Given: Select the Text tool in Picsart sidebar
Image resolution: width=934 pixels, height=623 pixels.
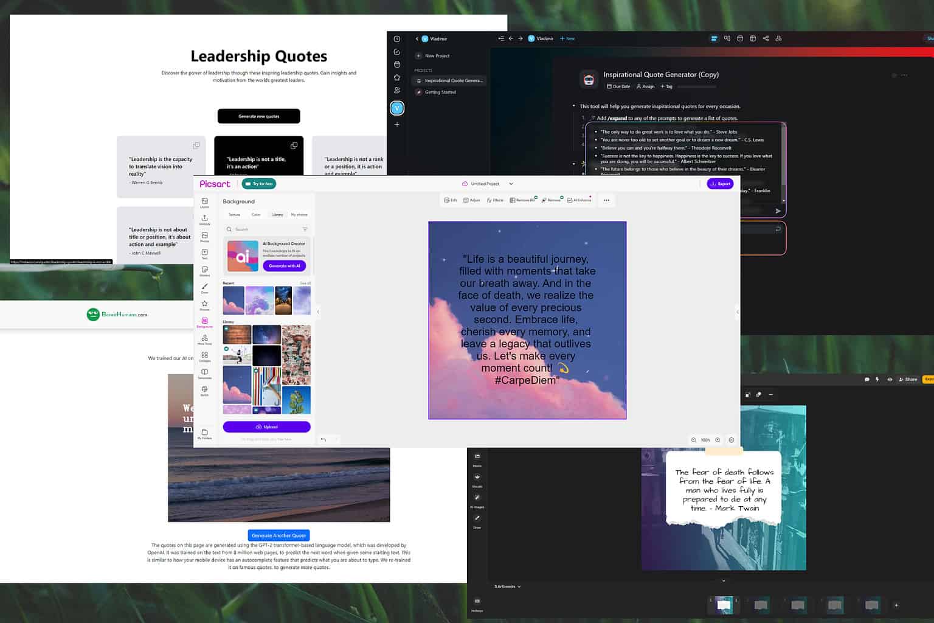Looking at the screenshot, I should (x=205, y=253).
